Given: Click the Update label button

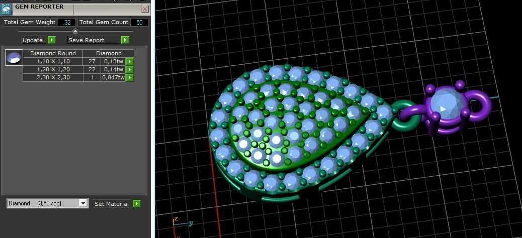Looking at the screenshot, I should [34, 40].
